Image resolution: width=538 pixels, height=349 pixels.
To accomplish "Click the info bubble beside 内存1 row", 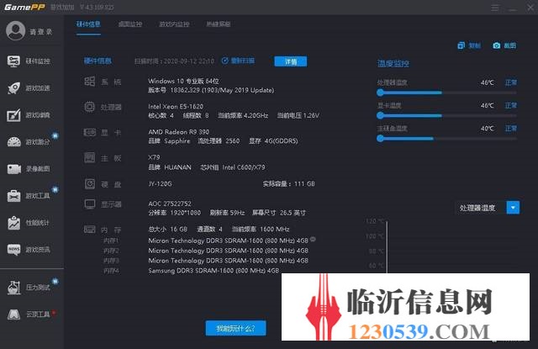I will [313, 239].
